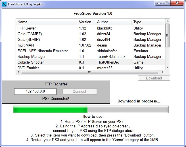Select the Gaia (BDRIP) row
Image resolution: width=186 pixels, height=147 pixels.
91,40
